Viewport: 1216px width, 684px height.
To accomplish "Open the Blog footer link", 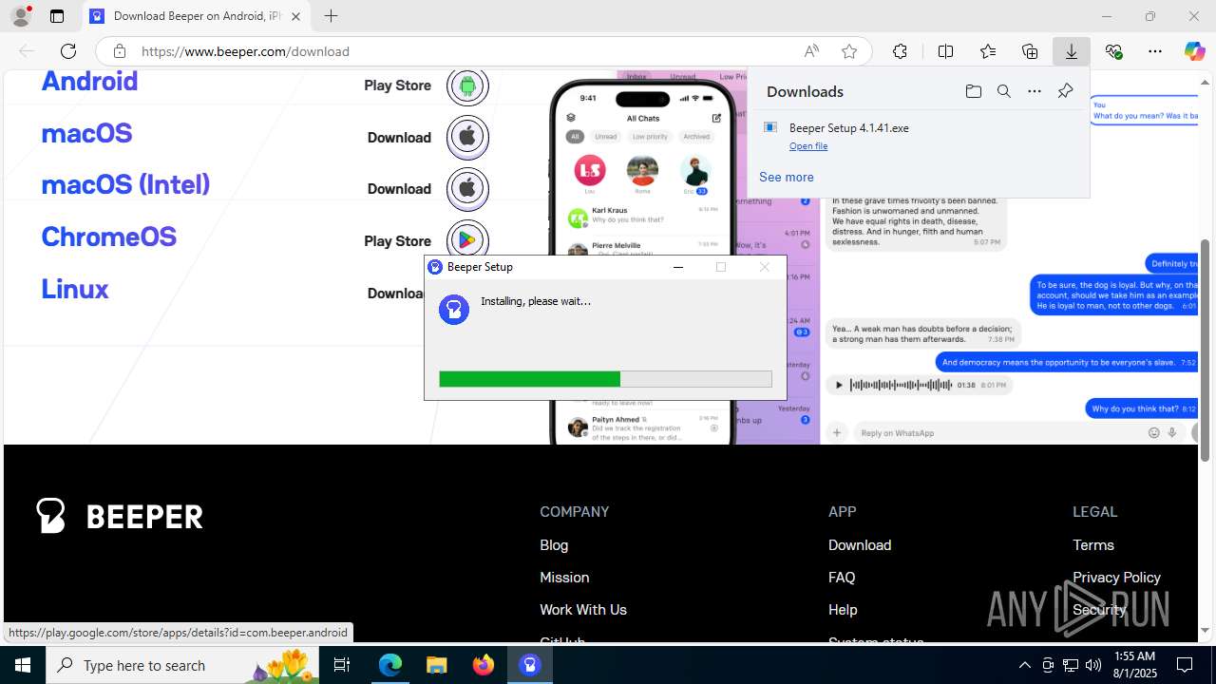I will coord(554,544).
